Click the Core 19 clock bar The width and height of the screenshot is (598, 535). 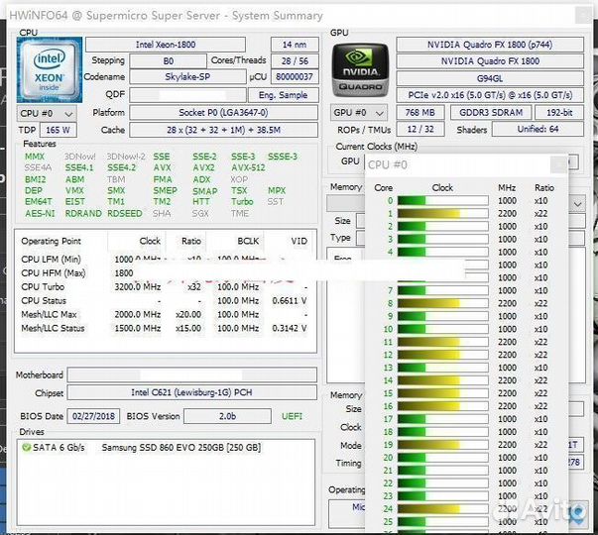pos(442,445)
